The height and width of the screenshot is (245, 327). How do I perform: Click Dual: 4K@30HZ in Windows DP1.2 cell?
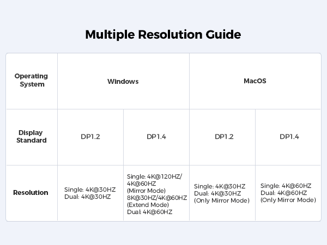click(87, 197)
